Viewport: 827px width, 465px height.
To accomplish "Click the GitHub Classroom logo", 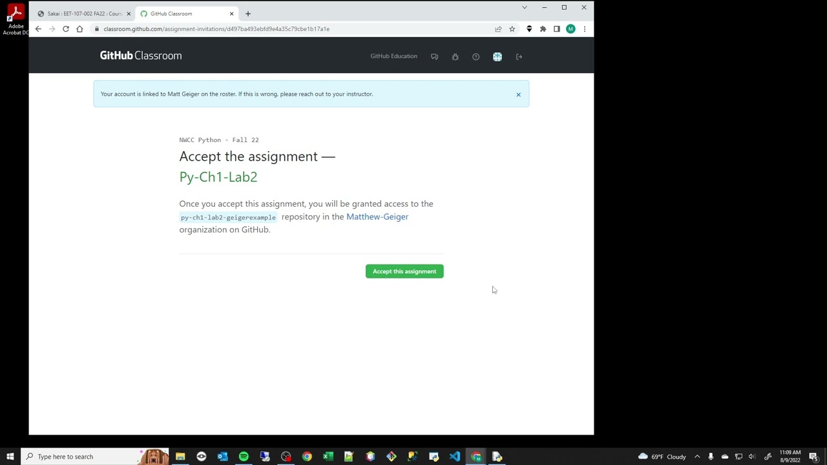I will (141, 56).
